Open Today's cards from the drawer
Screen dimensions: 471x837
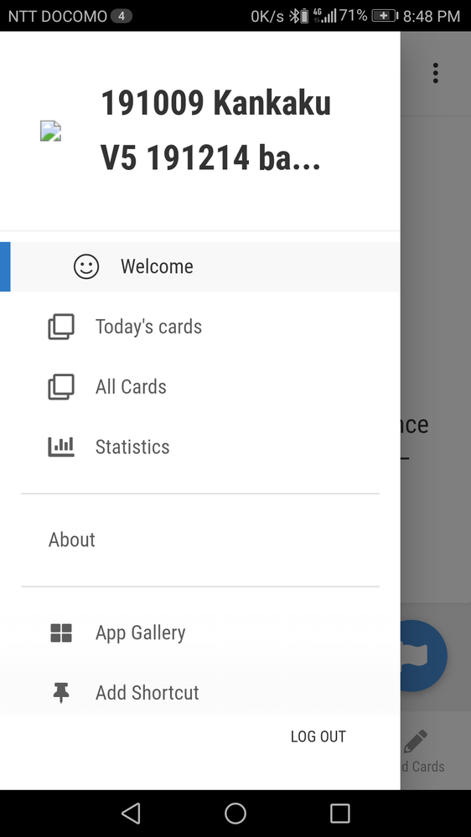pyautogui.click(x=199, y=327)
